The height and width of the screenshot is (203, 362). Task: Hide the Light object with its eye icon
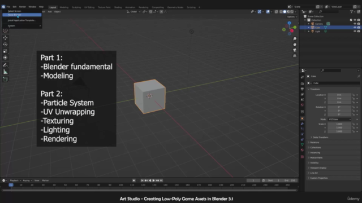(355, 31)
